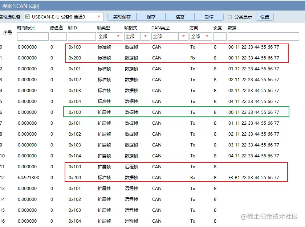This screenshot has height=227, width=305.
Task: Open the CAN类型 filter dropdown
Action: (x=183, y=36)
